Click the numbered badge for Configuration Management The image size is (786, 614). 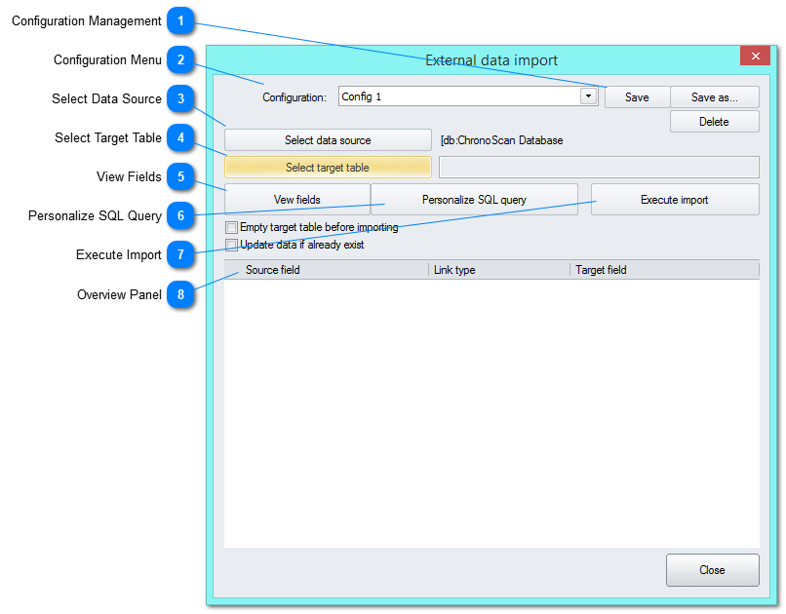(180, 20)
